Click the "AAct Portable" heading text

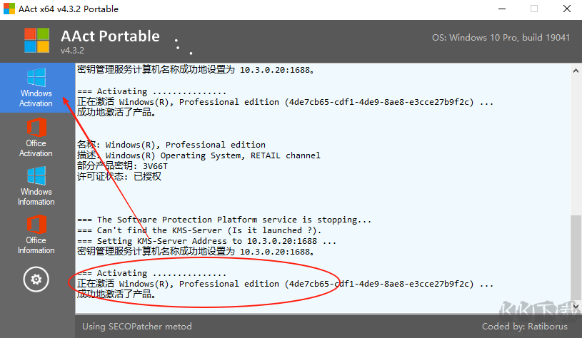(110, 36)
